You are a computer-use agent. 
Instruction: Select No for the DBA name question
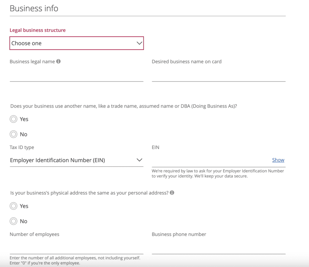coord(13,134)
